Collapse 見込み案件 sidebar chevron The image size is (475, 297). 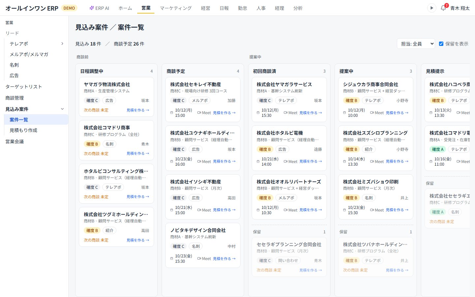tap(62, 109)
